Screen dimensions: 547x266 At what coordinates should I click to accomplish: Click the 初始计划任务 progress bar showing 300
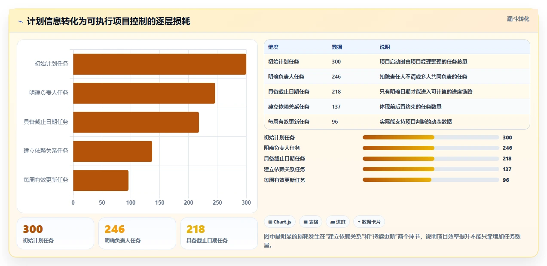point(431,138)
